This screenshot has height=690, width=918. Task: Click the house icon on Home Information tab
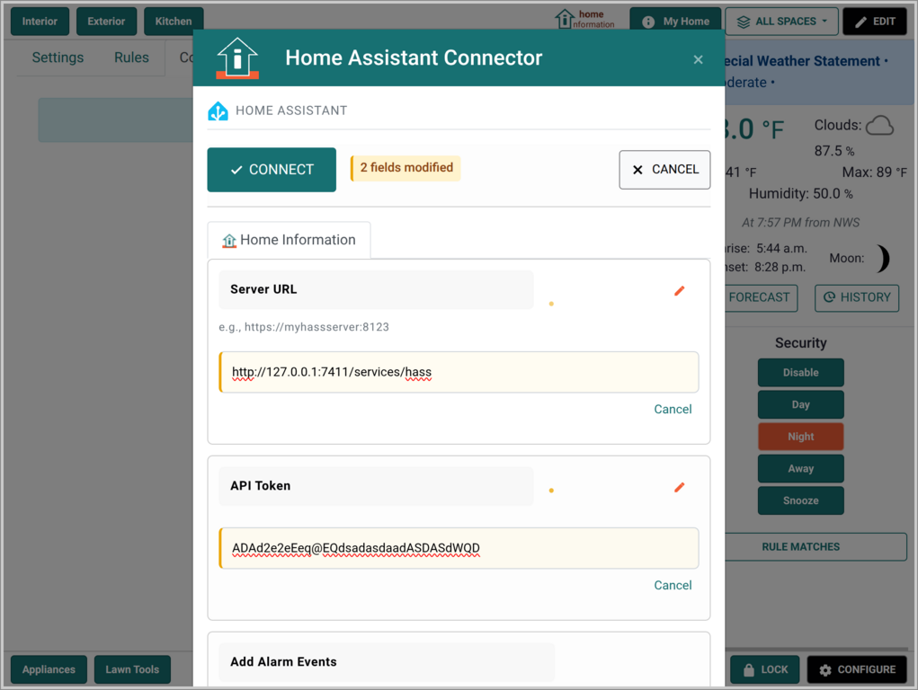[x=229, y=241]
